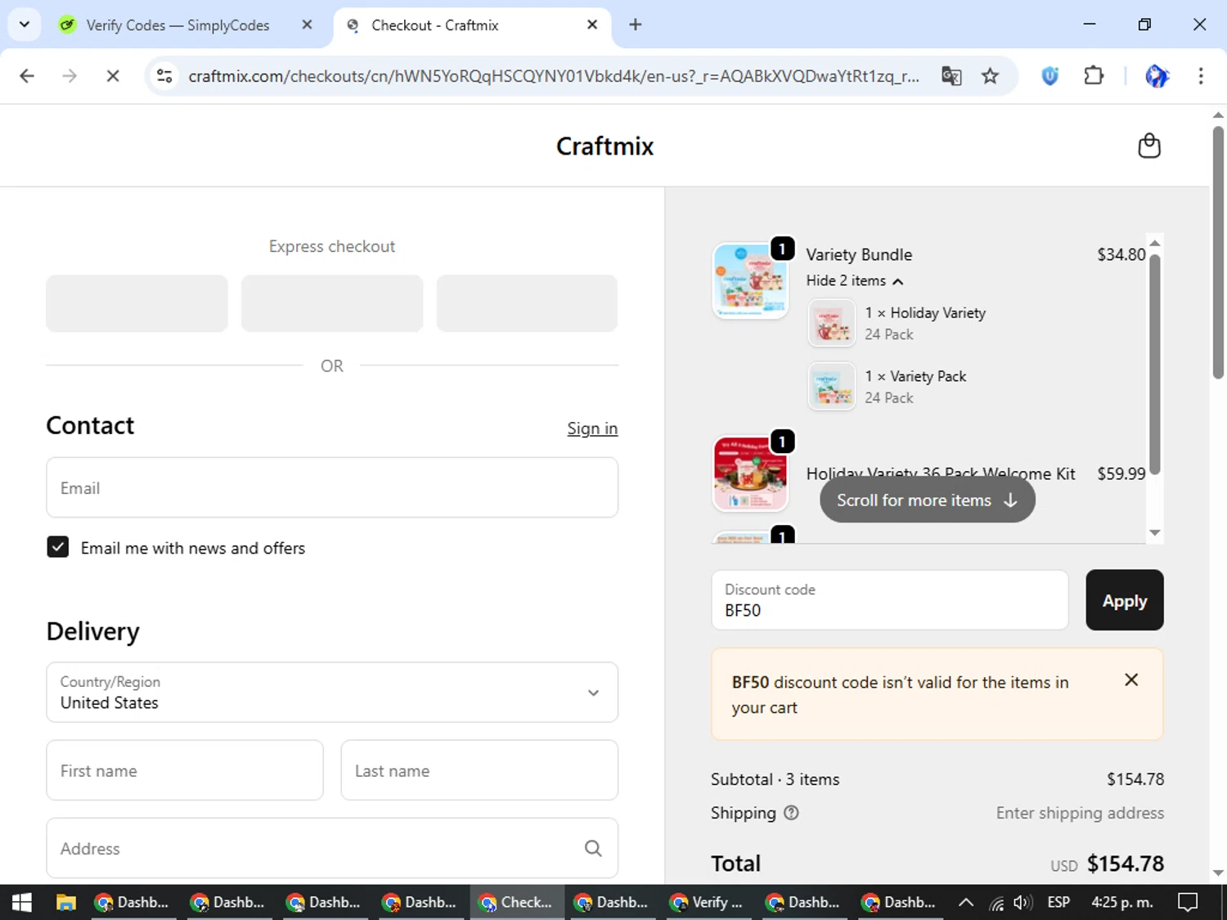
Task: Click the order items list scrollbar thumb
Action: coord(1155,365)
